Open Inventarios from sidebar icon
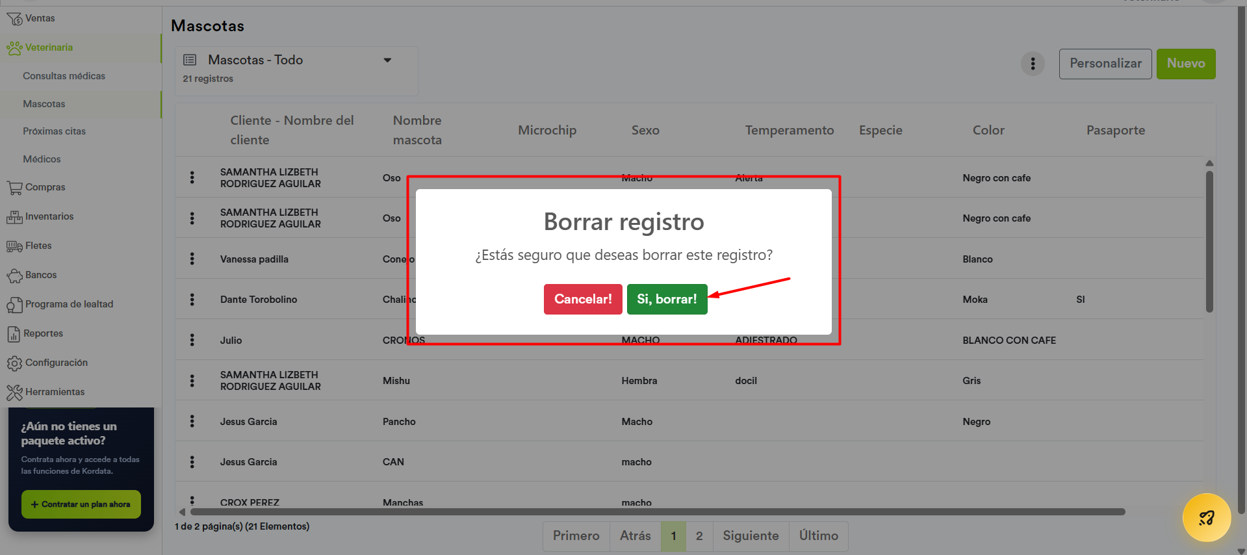The image size is (1247, 555). click(14, 217)
